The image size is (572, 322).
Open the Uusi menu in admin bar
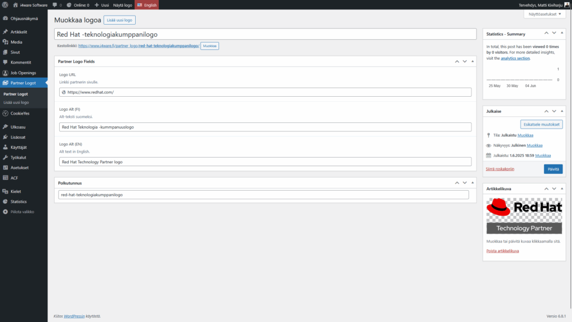102,5
